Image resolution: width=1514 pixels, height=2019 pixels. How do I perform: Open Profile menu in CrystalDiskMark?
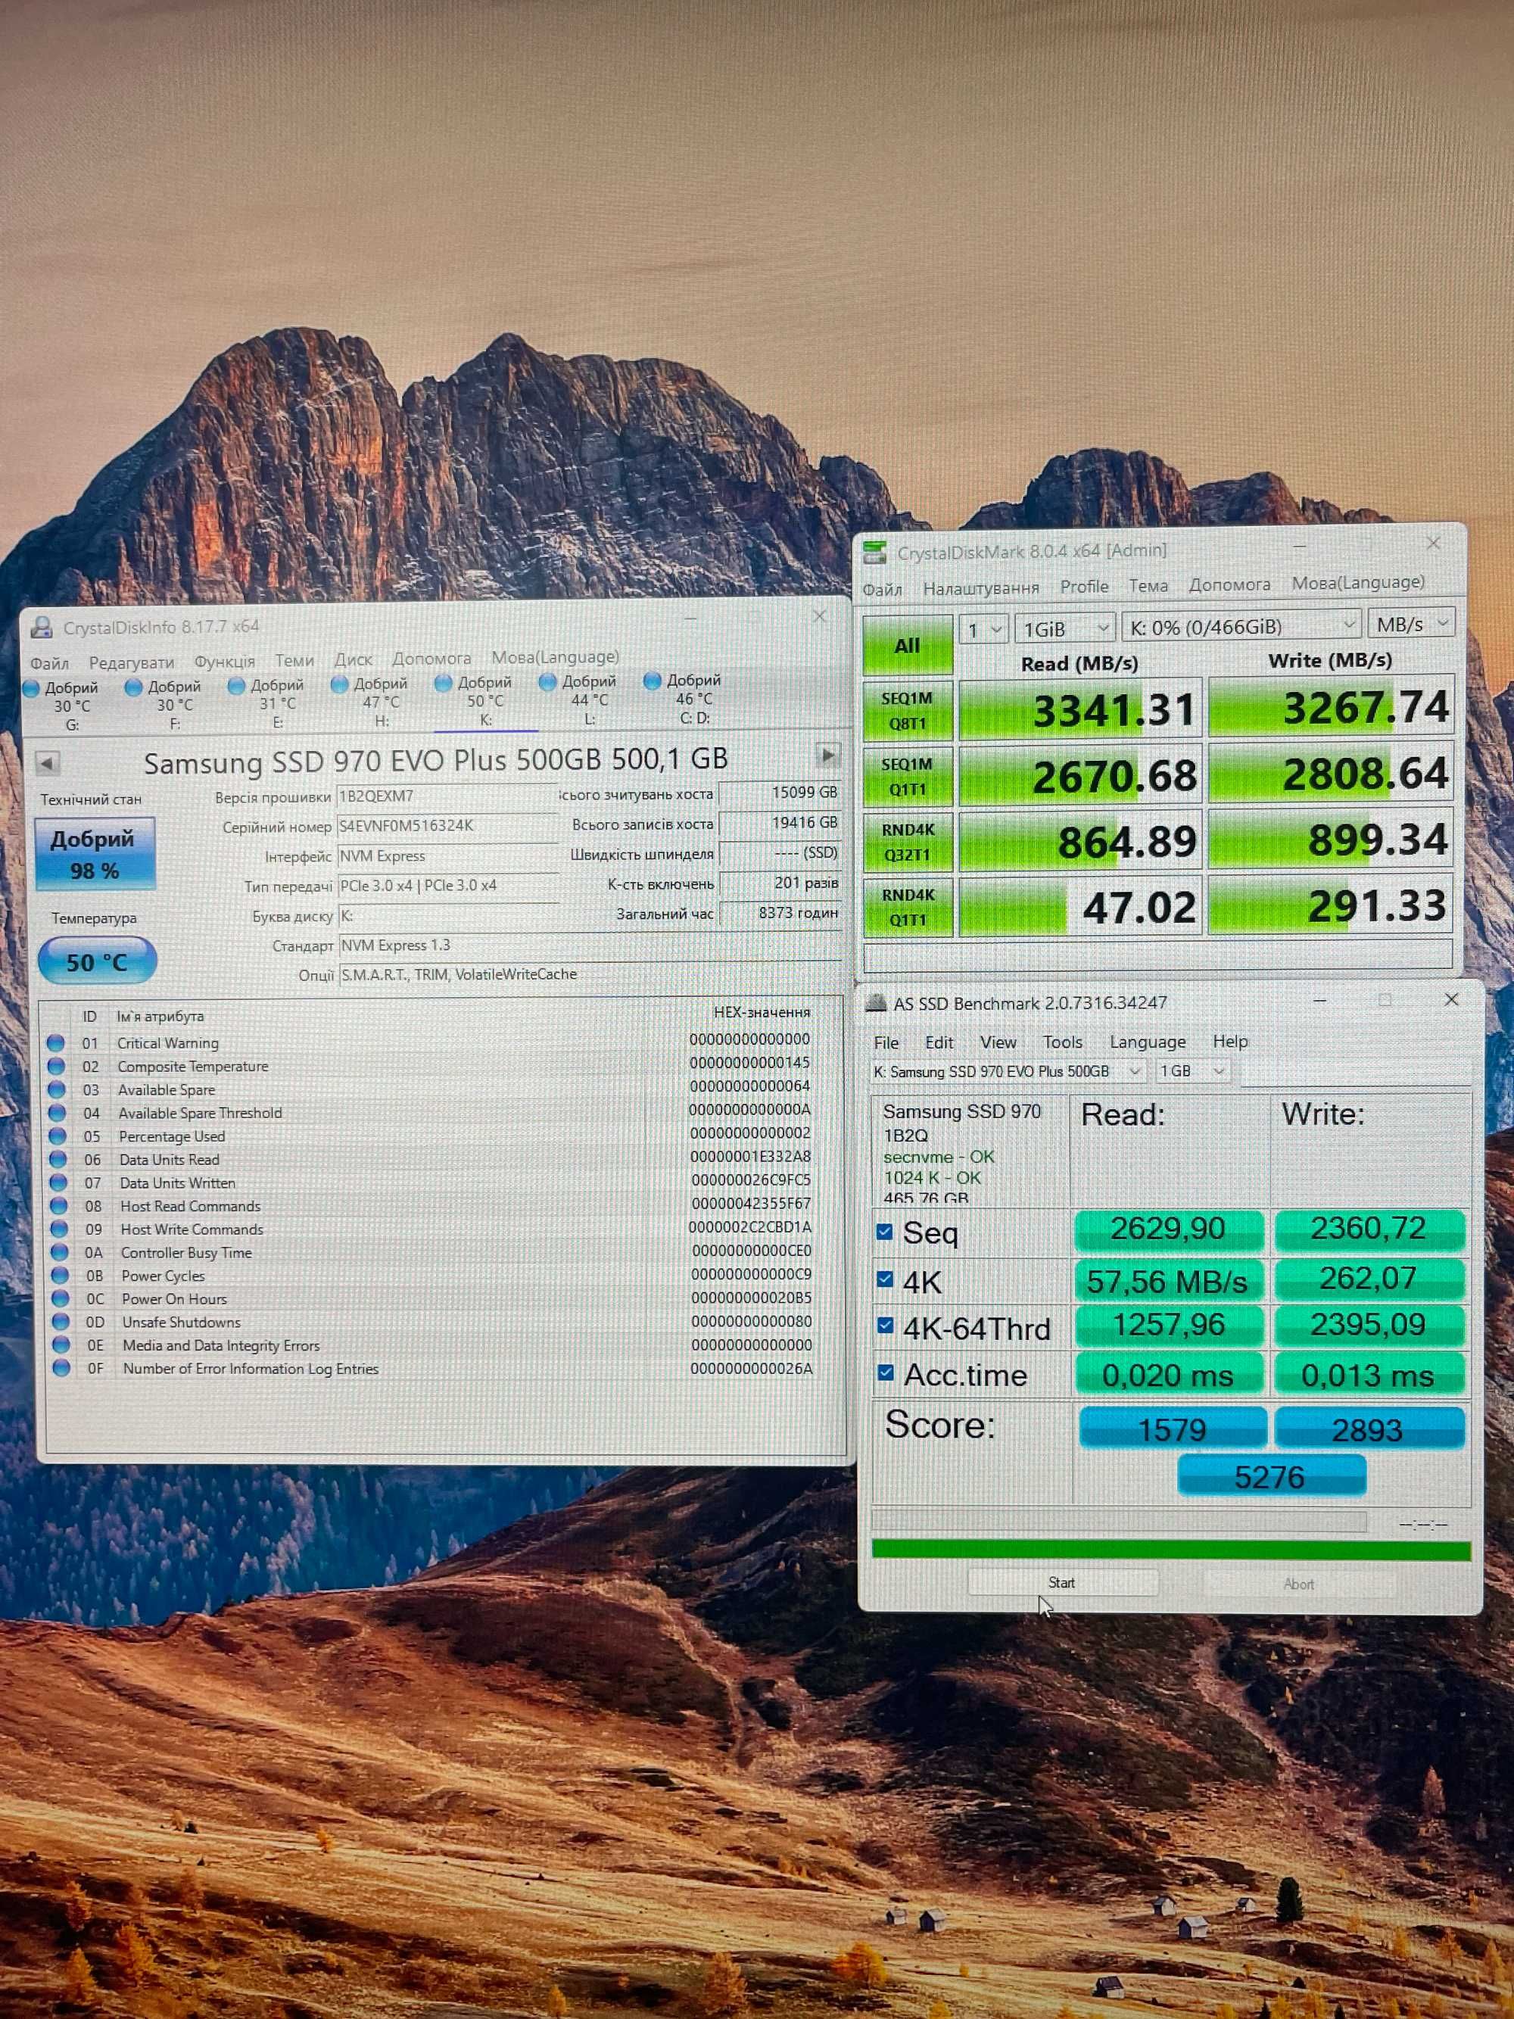1084,586
